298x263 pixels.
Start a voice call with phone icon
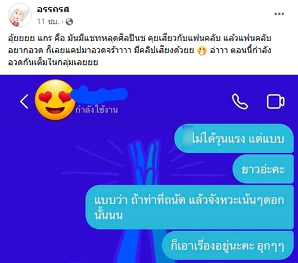pyautogui.click(x=240, y=101)
